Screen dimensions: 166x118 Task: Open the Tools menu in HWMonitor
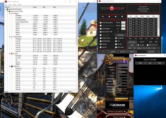(x=15, y=5)
